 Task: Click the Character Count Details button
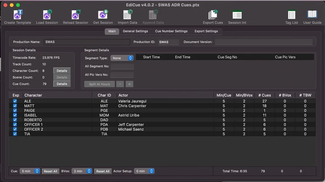click(x=62, y=71)
